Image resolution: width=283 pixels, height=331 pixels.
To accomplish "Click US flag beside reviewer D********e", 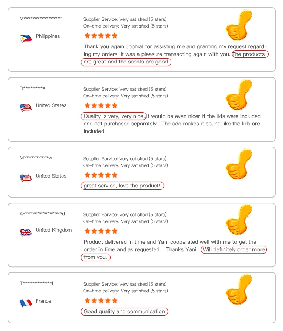I will click(x=26, y=107).
